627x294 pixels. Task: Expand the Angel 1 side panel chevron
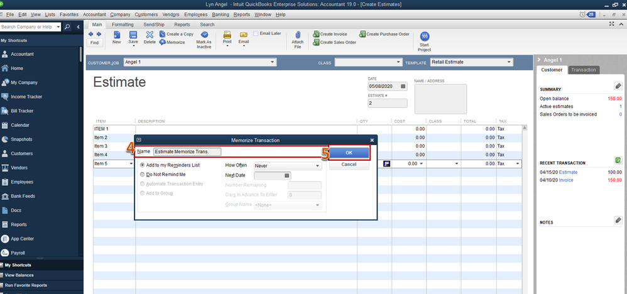pos(540,60)
